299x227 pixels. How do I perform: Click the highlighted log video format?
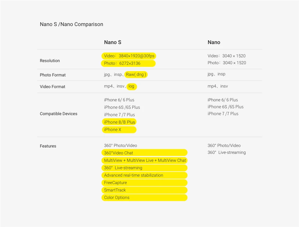[131, 87]
